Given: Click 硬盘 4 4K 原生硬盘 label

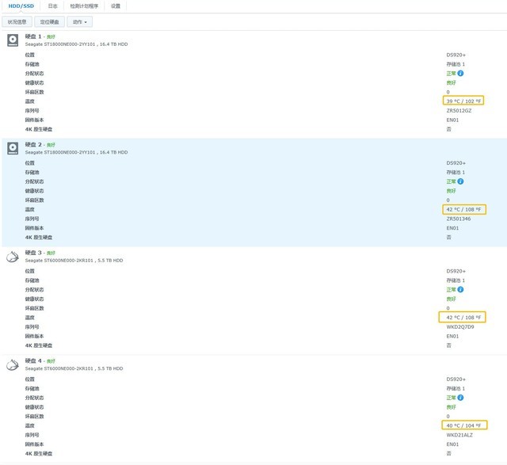Looking at the screenshot, I should click(x=39, y=453).
